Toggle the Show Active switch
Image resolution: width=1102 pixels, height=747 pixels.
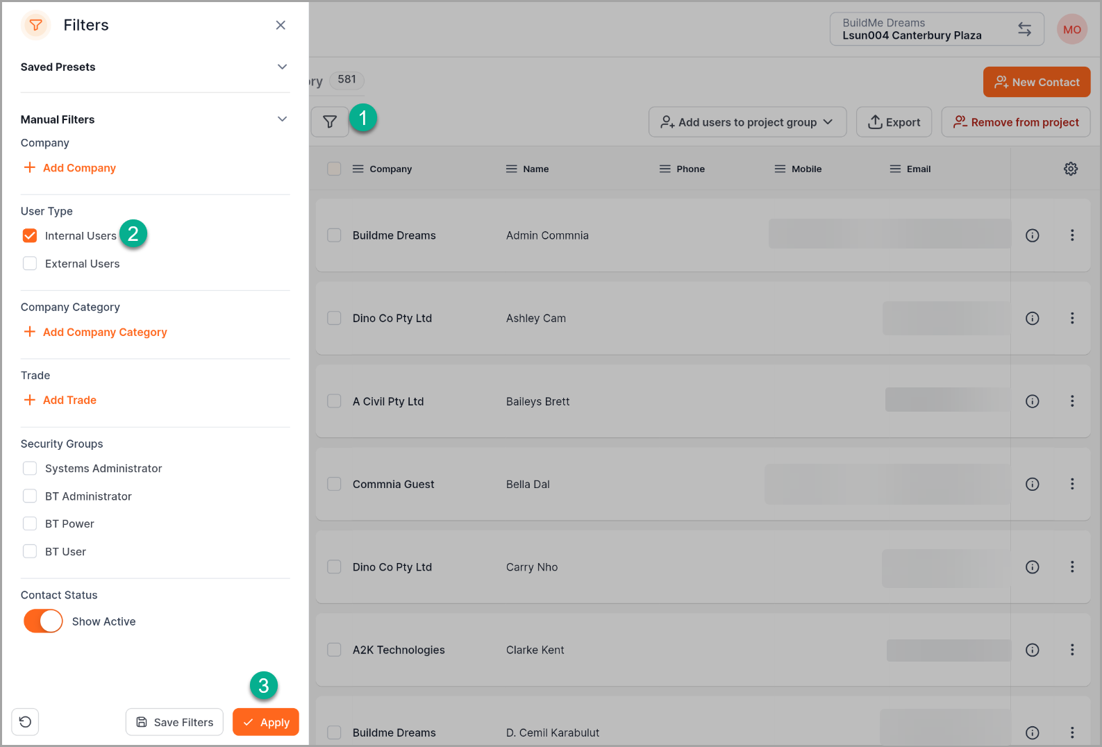pyautogui.click(x=43, y=621)
